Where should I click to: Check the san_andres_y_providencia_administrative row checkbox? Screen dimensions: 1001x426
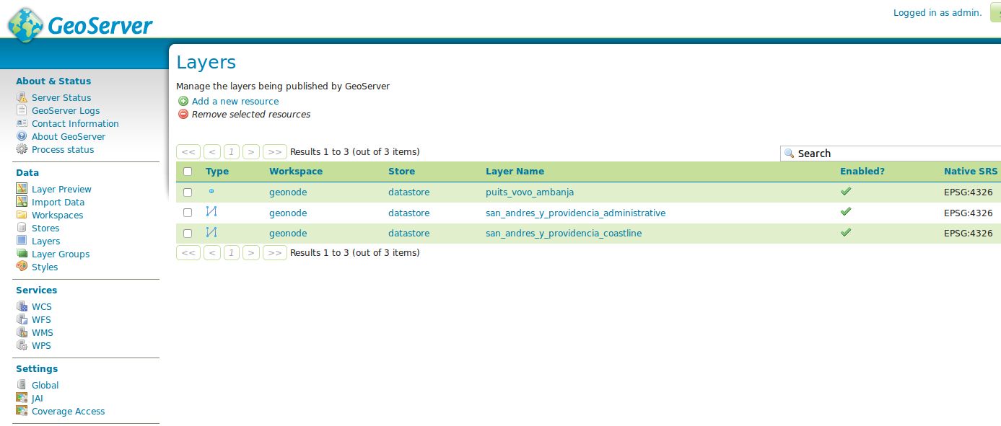tap(188, 213)
